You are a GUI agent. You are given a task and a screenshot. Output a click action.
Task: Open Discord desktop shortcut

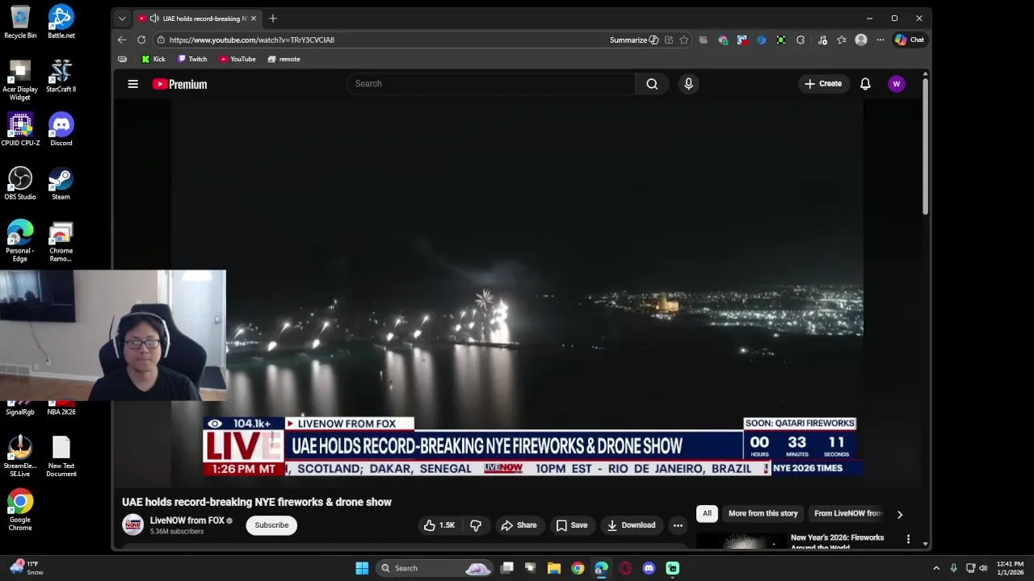[x=61, y=129]
